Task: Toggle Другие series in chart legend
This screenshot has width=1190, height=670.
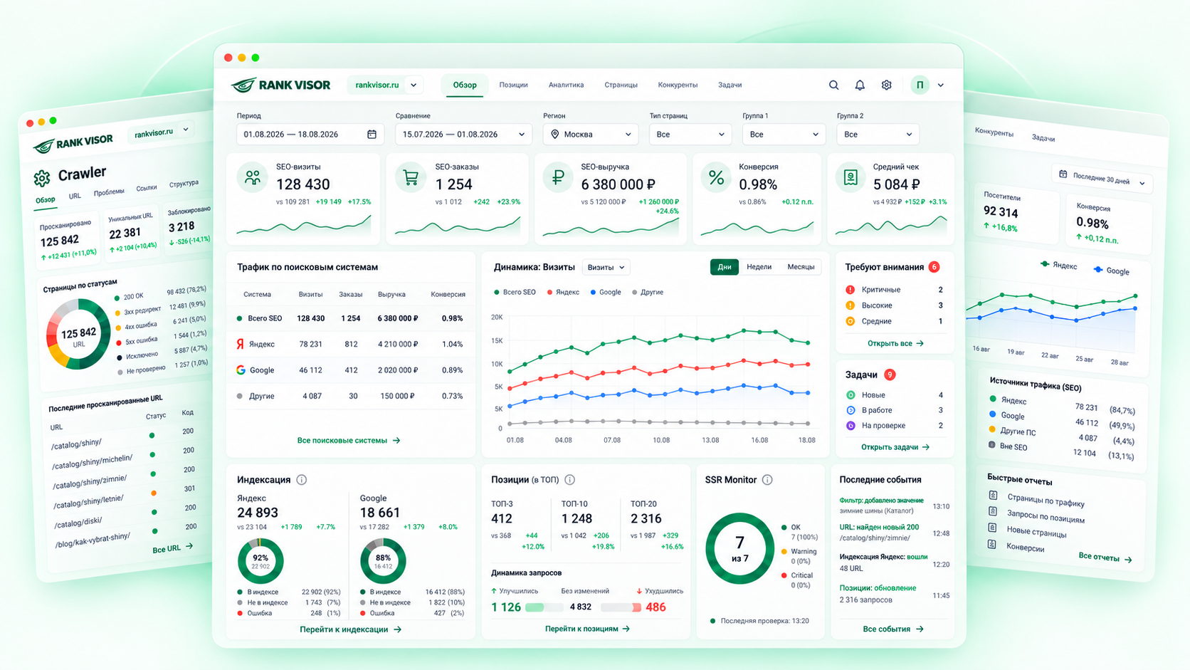Action: pyautogui.click(x=648, y=292)
